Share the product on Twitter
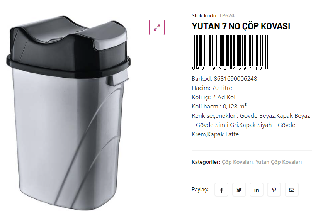Screen dimensions: 318x222 tap(239, 190)
